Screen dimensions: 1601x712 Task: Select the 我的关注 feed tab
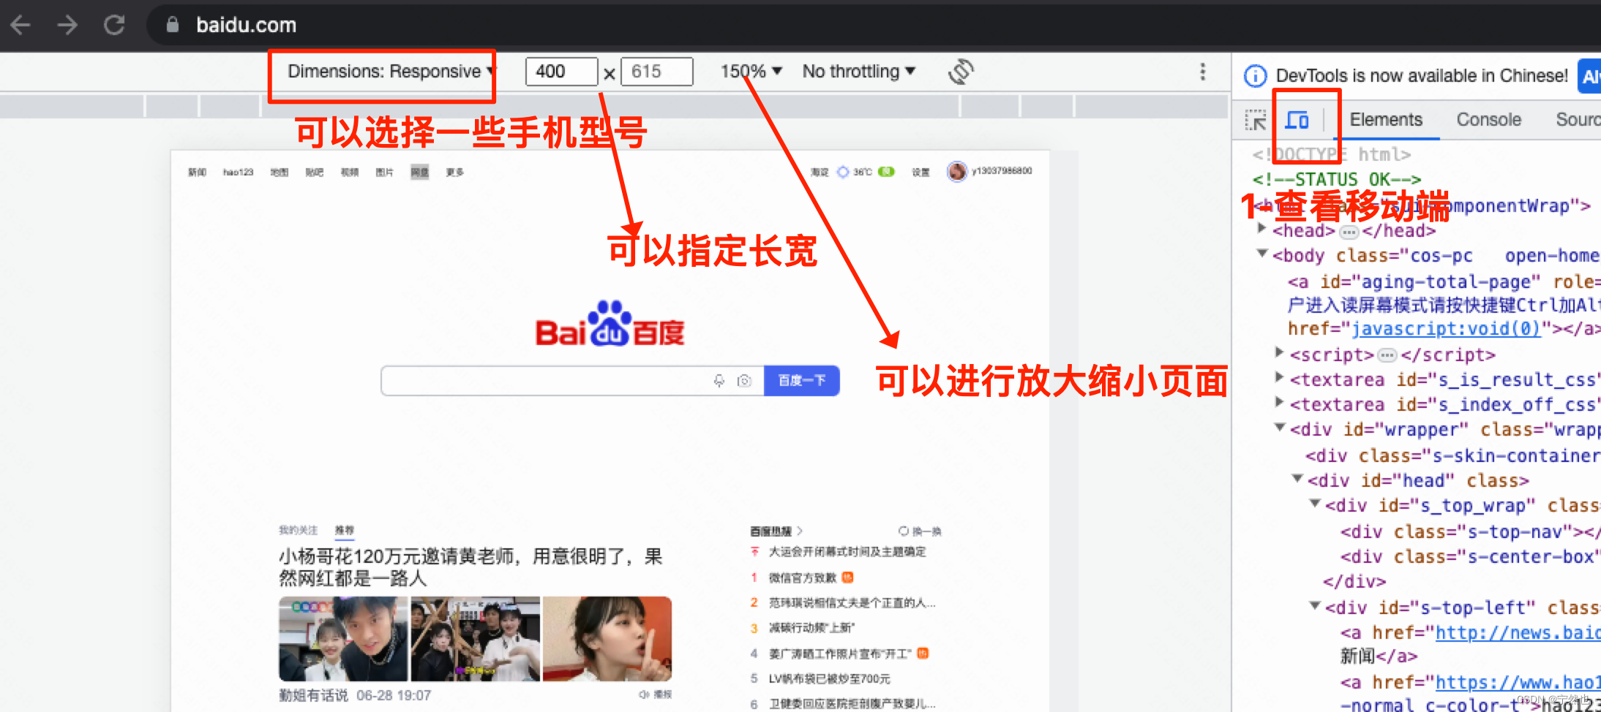point(298,530)
